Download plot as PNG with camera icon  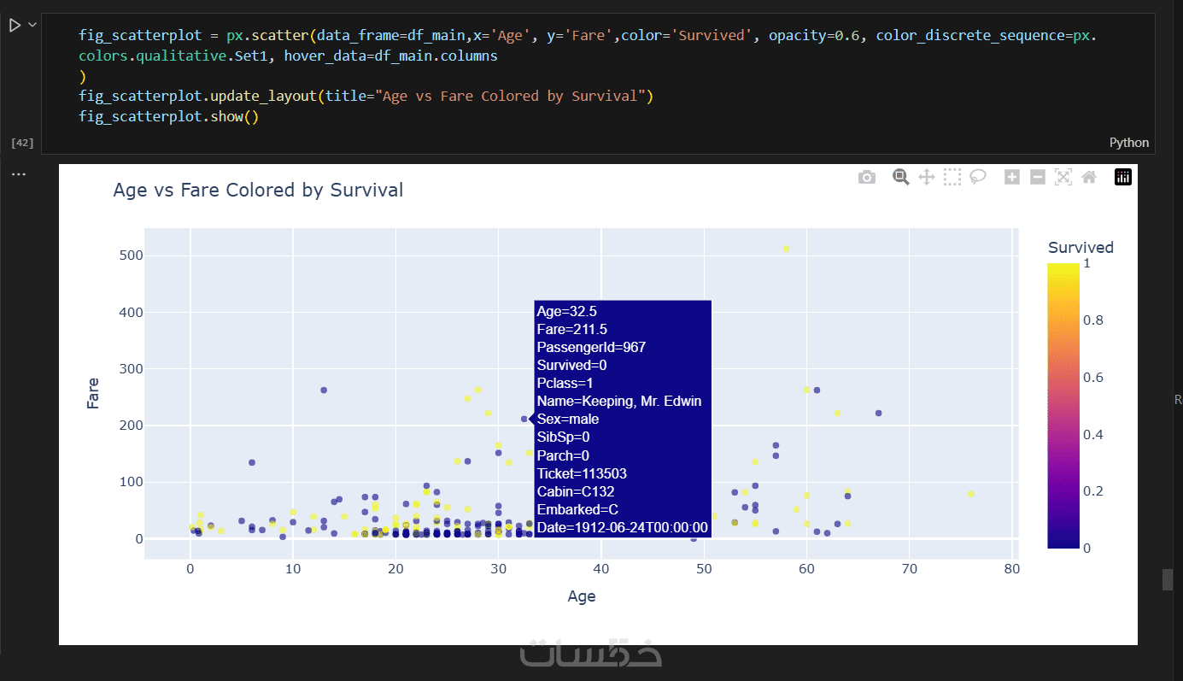click(x=867, y=177)
